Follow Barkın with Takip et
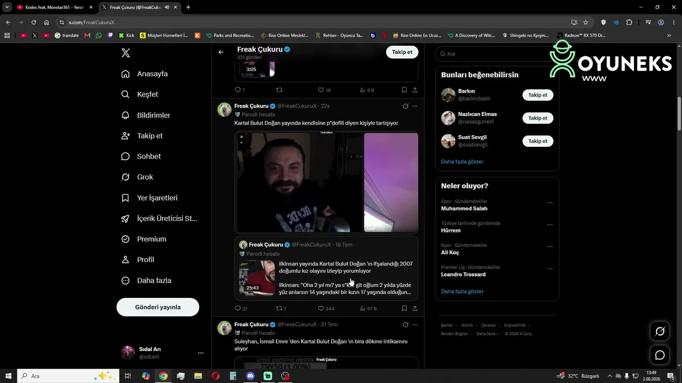 (x=538, y=95)
